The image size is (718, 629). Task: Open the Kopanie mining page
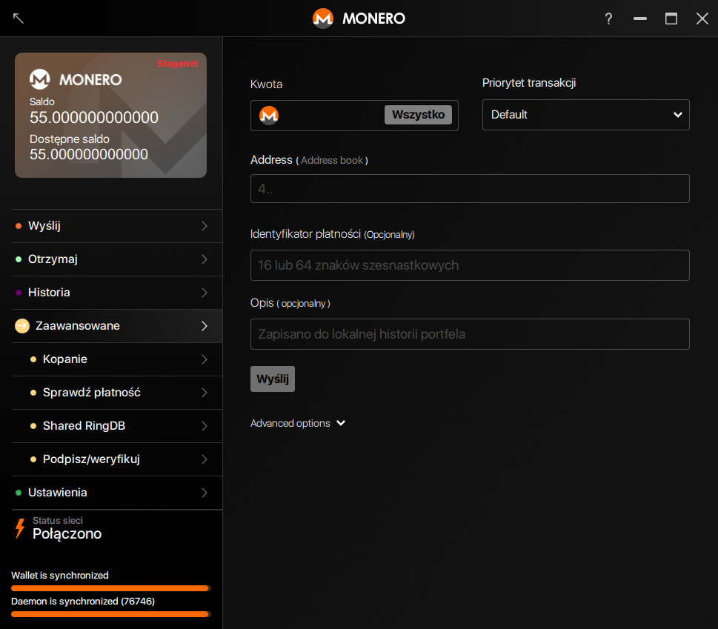[117, 359]
